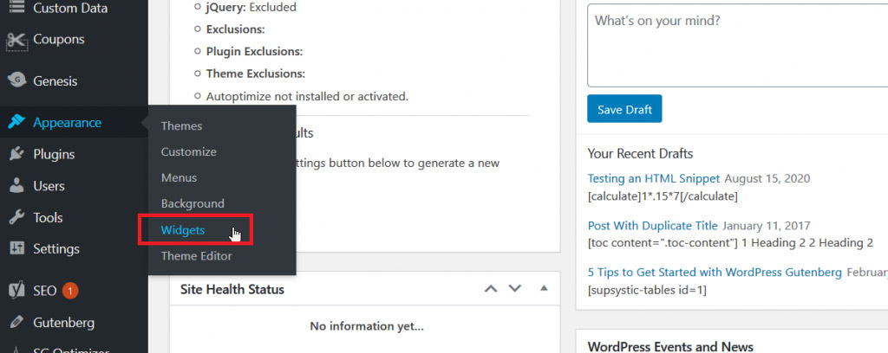Click the SEO notification badge

point(70,291)
